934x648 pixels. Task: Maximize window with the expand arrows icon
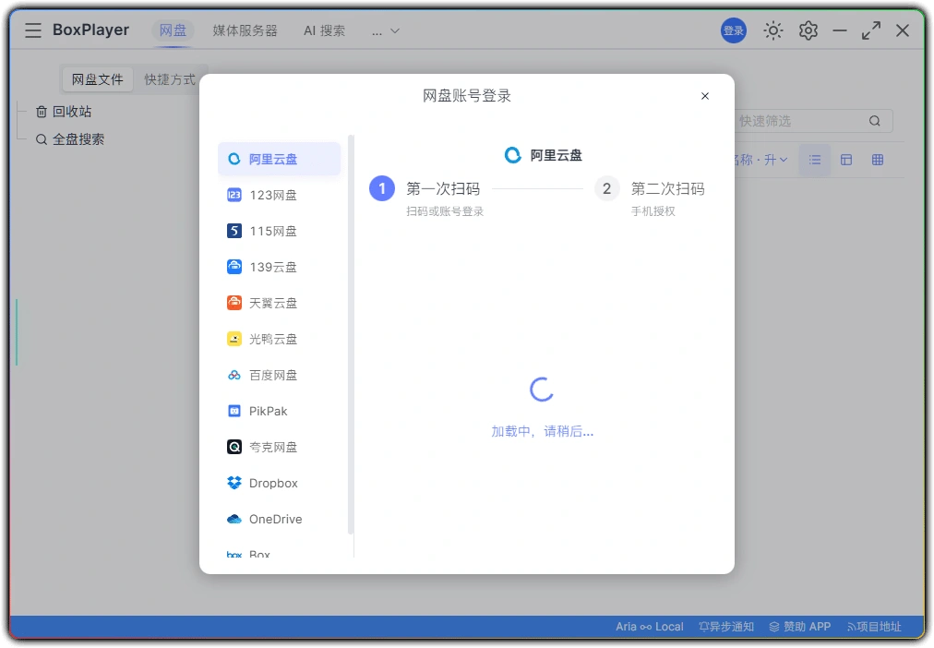871,30
